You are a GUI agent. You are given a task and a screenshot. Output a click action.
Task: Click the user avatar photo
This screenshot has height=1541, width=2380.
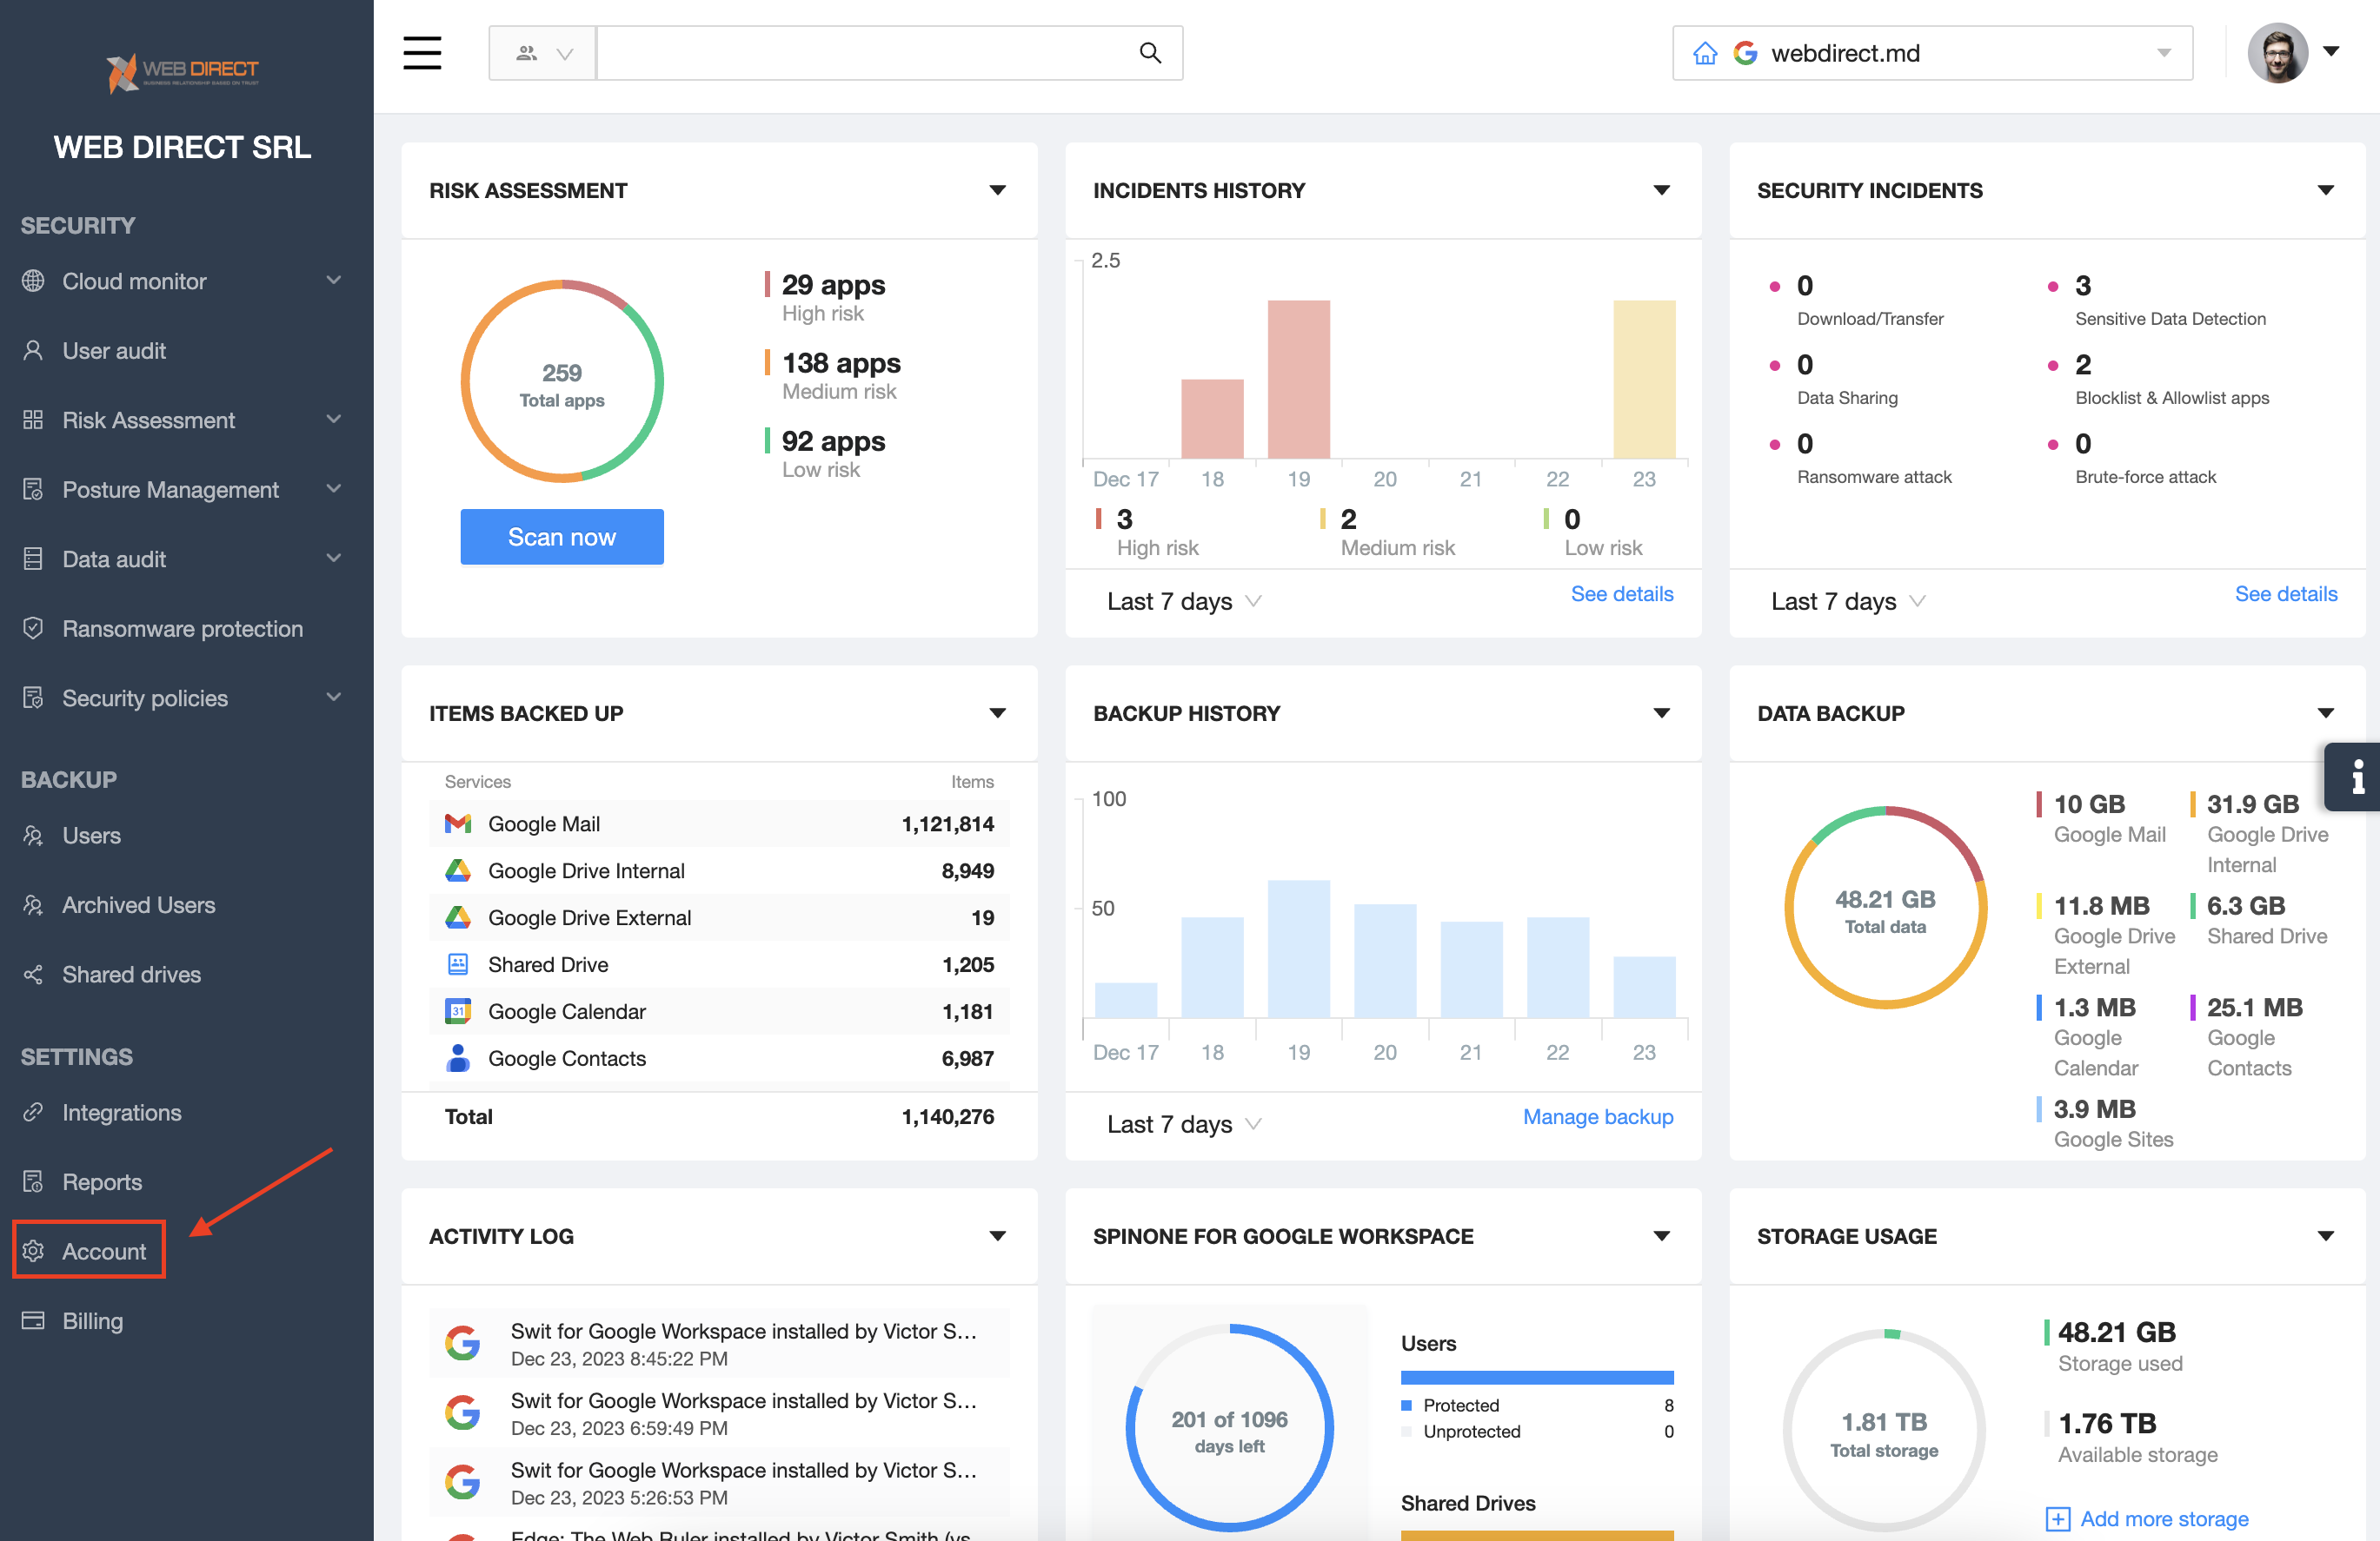point(2277,53)
